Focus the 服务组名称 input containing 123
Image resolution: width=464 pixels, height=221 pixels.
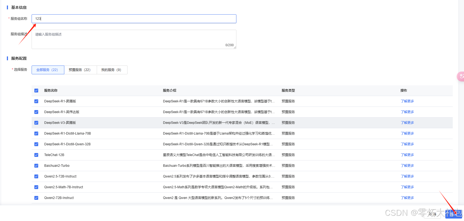coord(134,19)
